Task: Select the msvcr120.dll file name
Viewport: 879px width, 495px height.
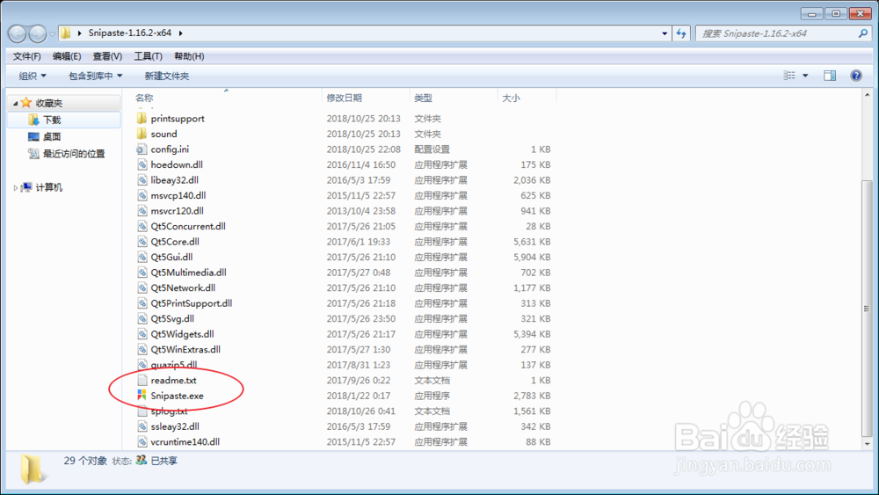Action: click(x=178, y=211)
